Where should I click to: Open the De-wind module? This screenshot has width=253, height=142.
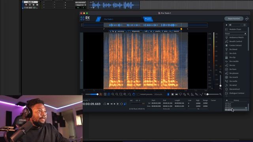click(233, 85)
